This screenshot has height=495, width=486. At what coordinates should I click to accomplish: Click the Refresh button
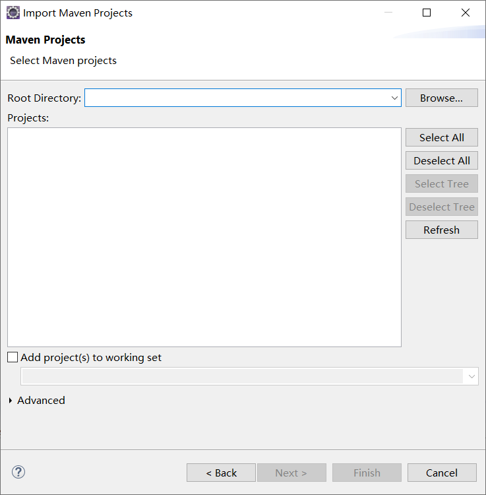442,230
